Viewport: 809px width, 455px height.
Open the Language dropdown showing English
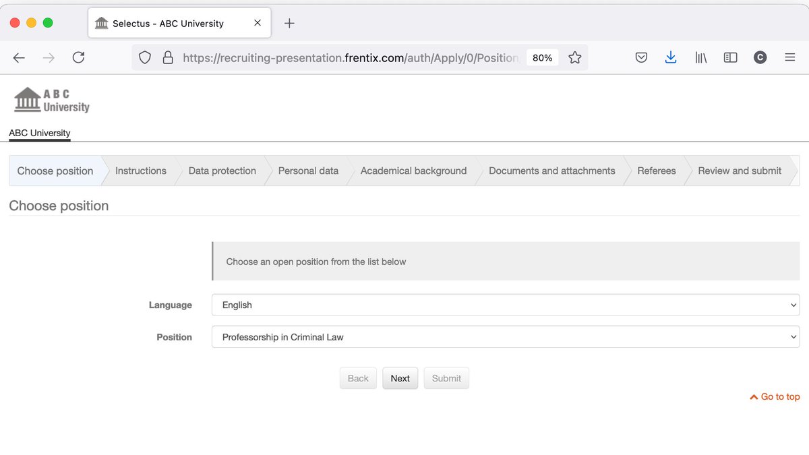[x=506, y=305]
